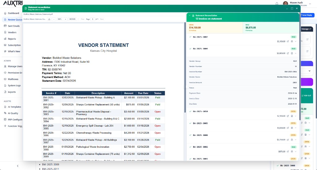Open external link for BW-2025-3004 row
Image resolution: width=317 pixels, height=170 pixels.
point(288,53)
